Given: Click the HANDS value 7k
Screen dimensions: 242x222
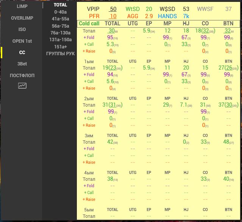Looking at the screenshot, I should [186, 16].
